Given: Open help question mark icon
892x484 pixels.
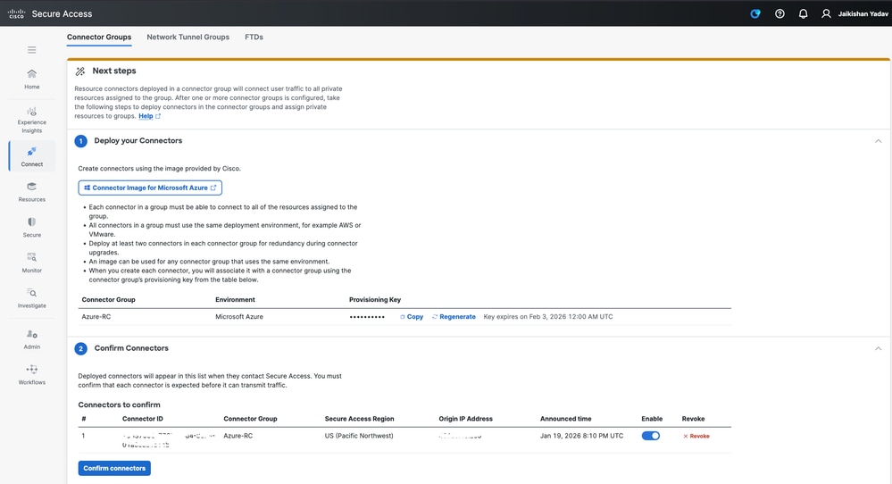Looking at the screenshot, I should pyautogui.click(x=779, y=13).
